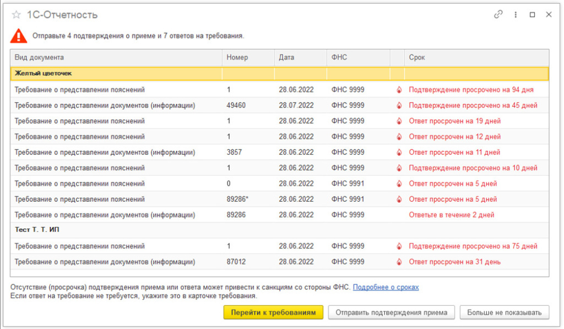This screenshot has width=564, height=329.
Task: Open the three-dot more options menu
Action: (x=516, y=14)
